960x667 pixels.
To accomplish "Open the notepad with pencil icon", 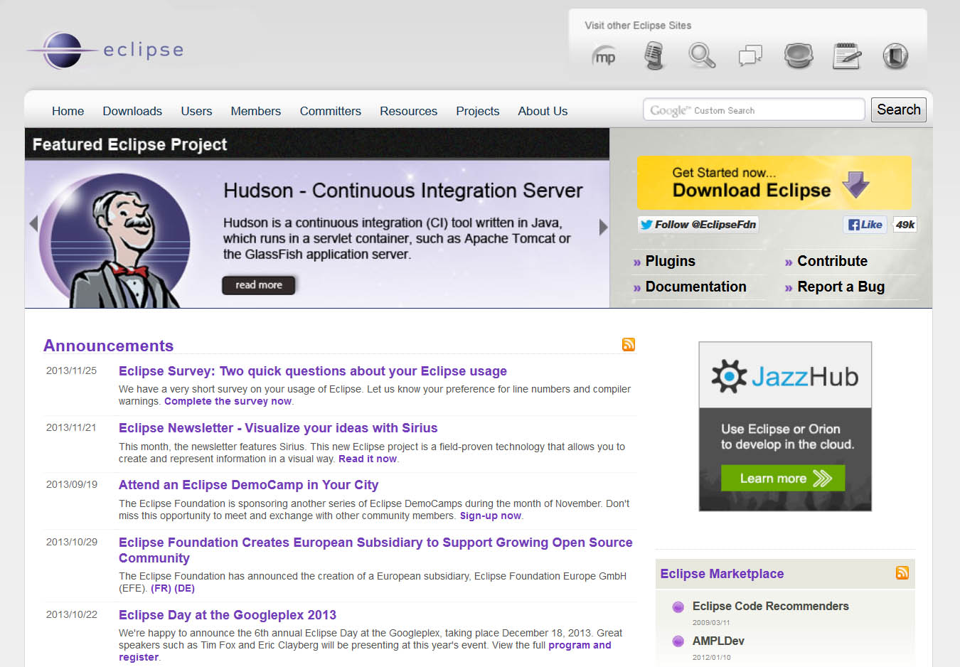I will click(846, 55).
